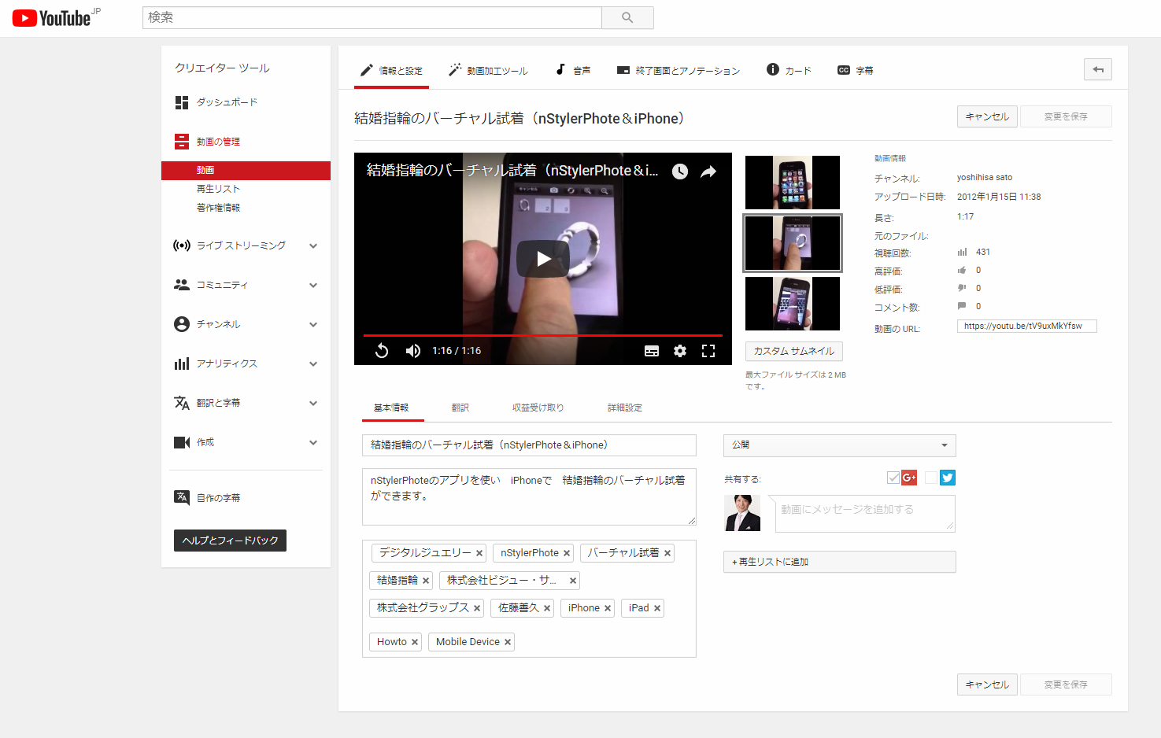The height and width of the screenshot is (738, 1161).
Task: Switch to 動画加工ツール tab
Action: pos(488,71)
